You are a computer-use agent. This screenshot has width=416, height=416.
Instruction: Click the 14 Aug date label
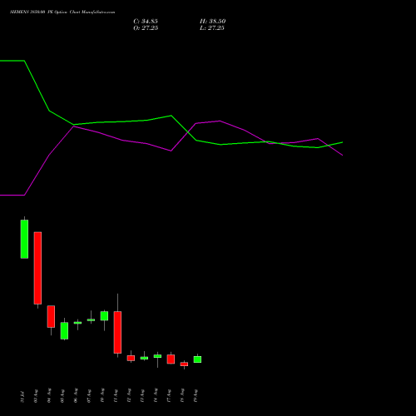(x=156, y=396)
